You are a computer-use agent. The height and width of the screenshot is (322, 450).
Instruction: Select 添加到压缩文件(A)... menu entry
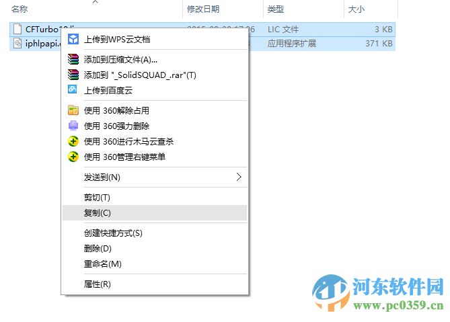coord(155,59)
